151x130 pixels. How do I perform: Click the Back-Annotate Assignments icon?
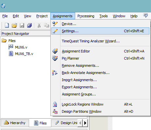coord(55,73)
